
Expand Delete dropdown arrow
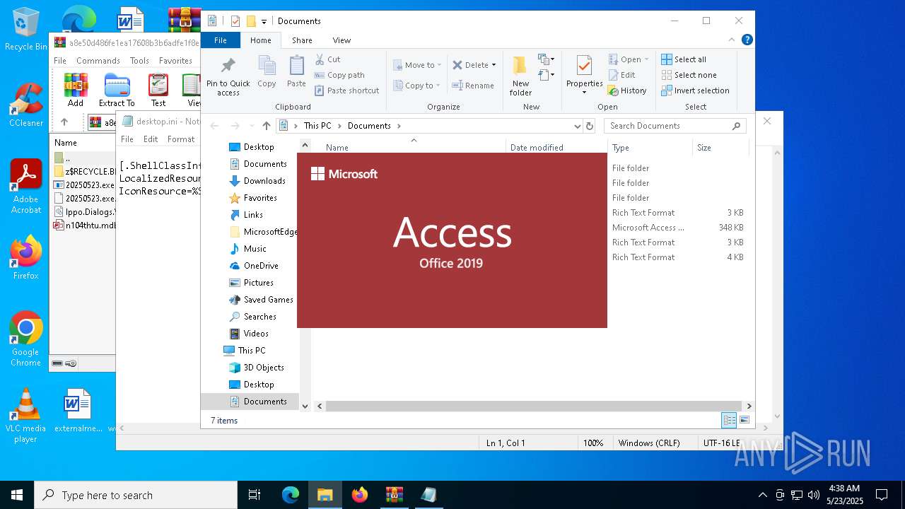494,65
